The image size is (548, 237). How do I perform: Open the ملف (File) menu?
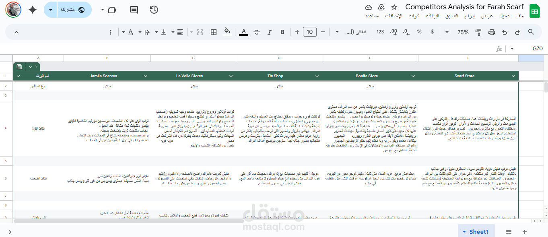tap(519, 16)
